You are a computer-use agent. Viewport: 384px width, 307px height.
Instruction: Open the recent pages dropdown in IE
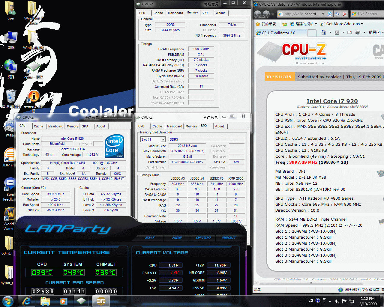(273, 14)
